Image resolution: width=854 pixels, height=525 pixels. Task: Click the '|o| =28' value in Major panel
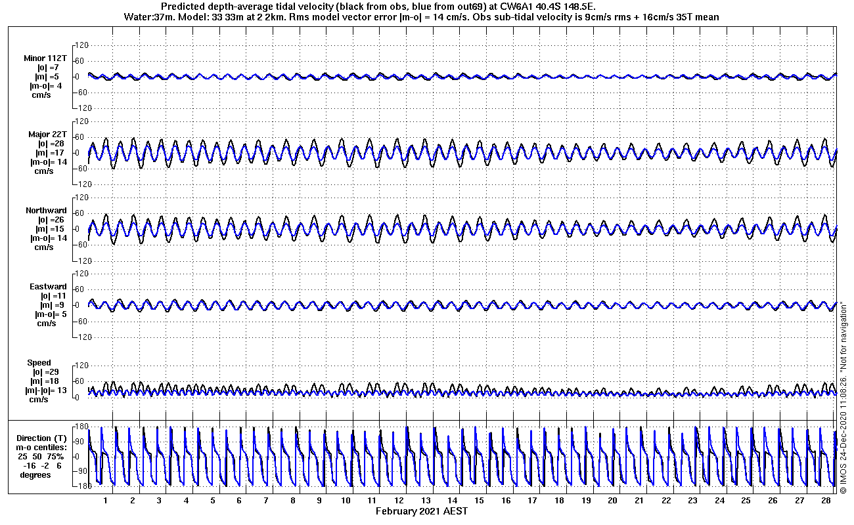(x=51, y=144)
